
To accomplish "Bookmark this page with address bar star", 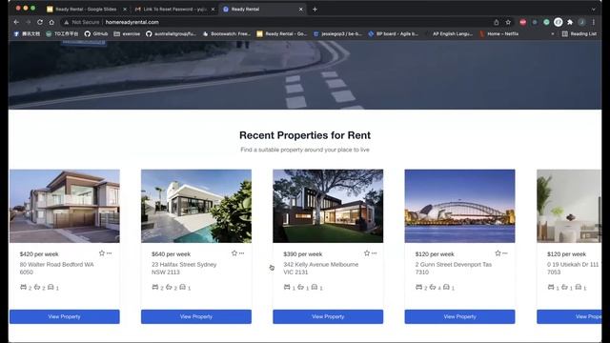I will coord(508,22).
